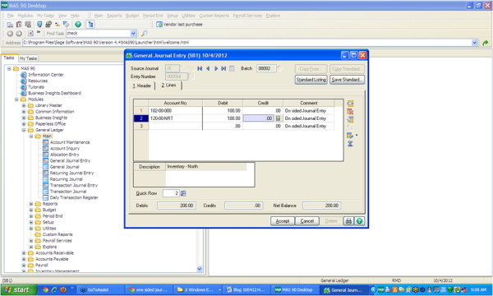Image resolution: width=493 pixels, height=296 pixels.
Task: Open grid settings dropdown arrow beside the lines grid
Action: click(x=357, y=136)
